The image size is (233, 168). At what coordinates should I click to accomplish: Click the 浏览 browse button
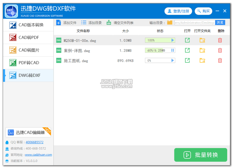click(220, 23)
